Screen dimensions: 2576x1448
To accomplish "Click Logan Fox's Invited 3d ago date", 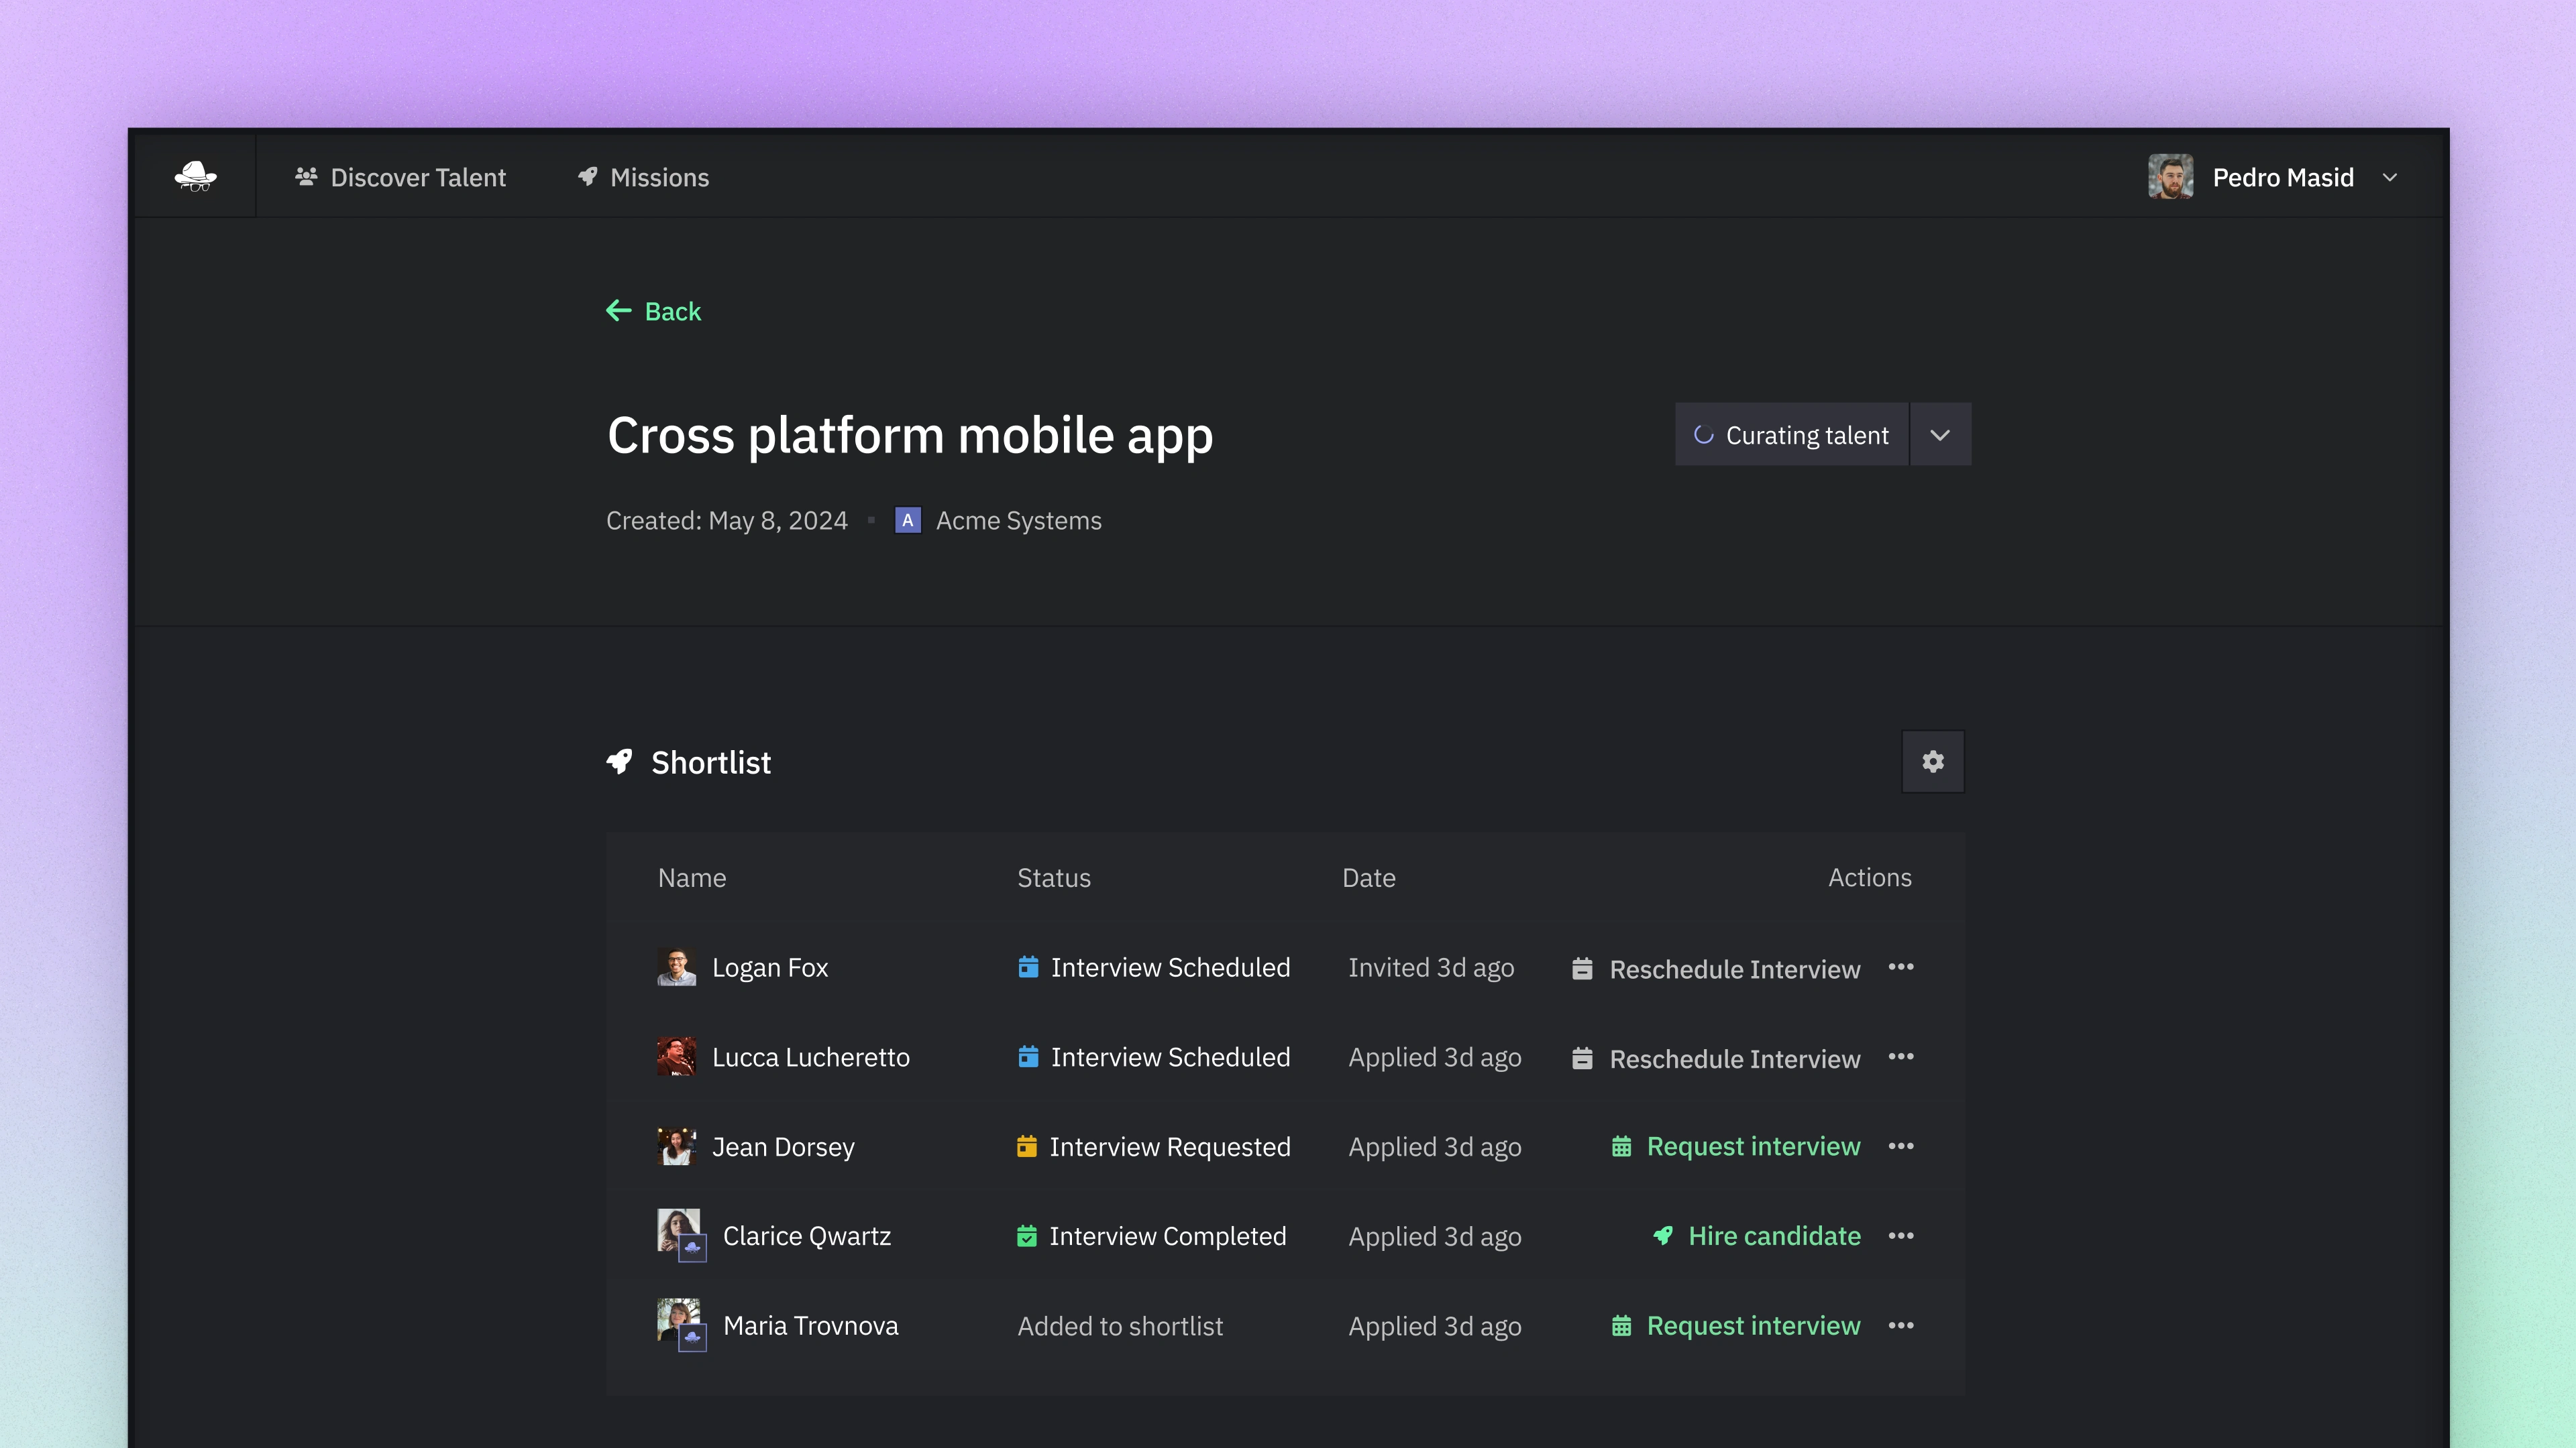I will [x=1431, y=967].
